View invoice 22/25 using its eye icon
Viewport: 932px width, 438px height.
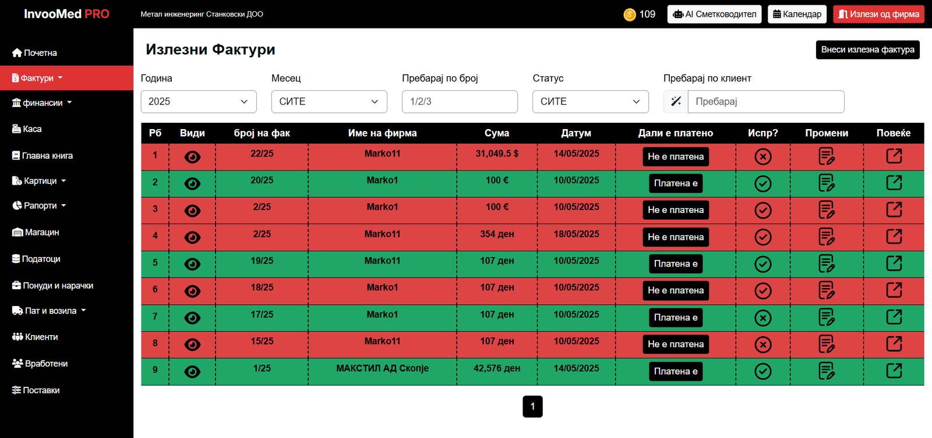pos(192,157)
